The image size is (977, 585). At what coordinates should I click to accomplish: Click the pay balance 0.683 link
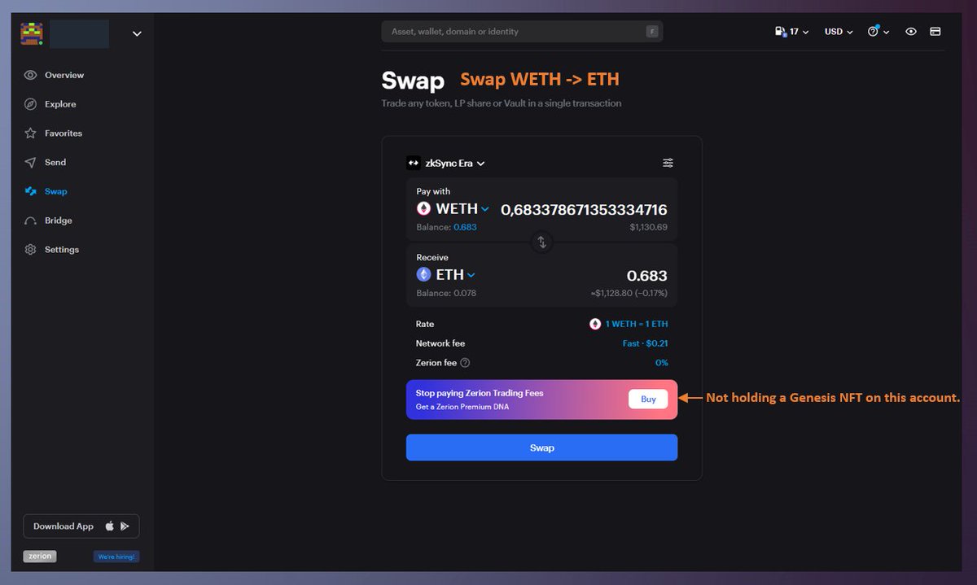464,227
